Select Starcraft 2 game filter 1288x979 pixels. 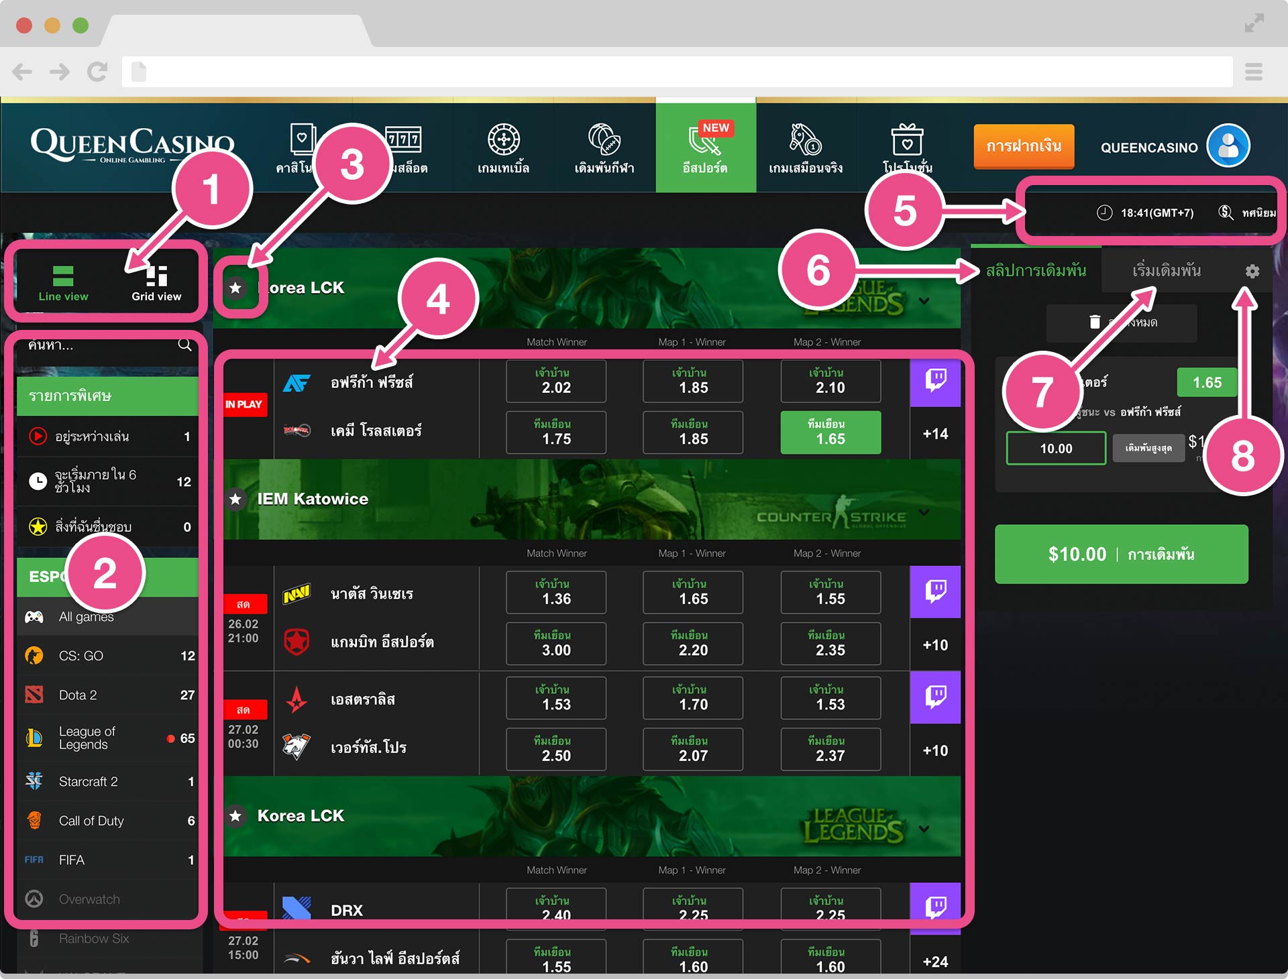click(107, 781)
